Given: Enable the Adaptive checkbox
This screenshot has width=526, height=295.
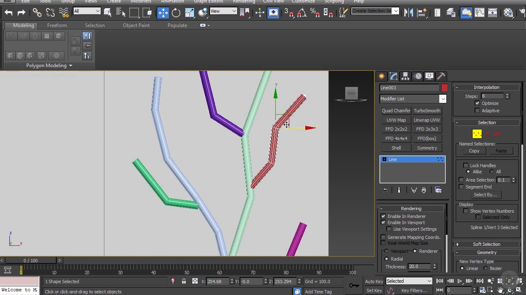Looking at the screenshot, I should pos(477,111).
